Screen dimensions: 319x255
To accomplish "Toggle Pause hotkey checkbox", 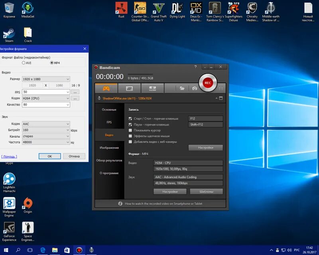I will pos(130,124).
